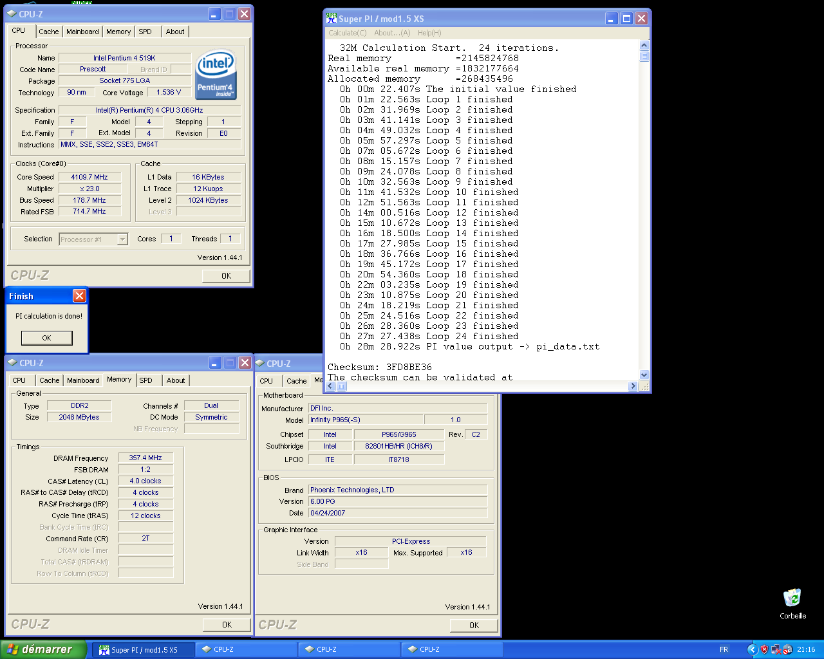824x659 pixels.
Task: Click the Multiplier value x 23.0
Action: coord(89,189)
